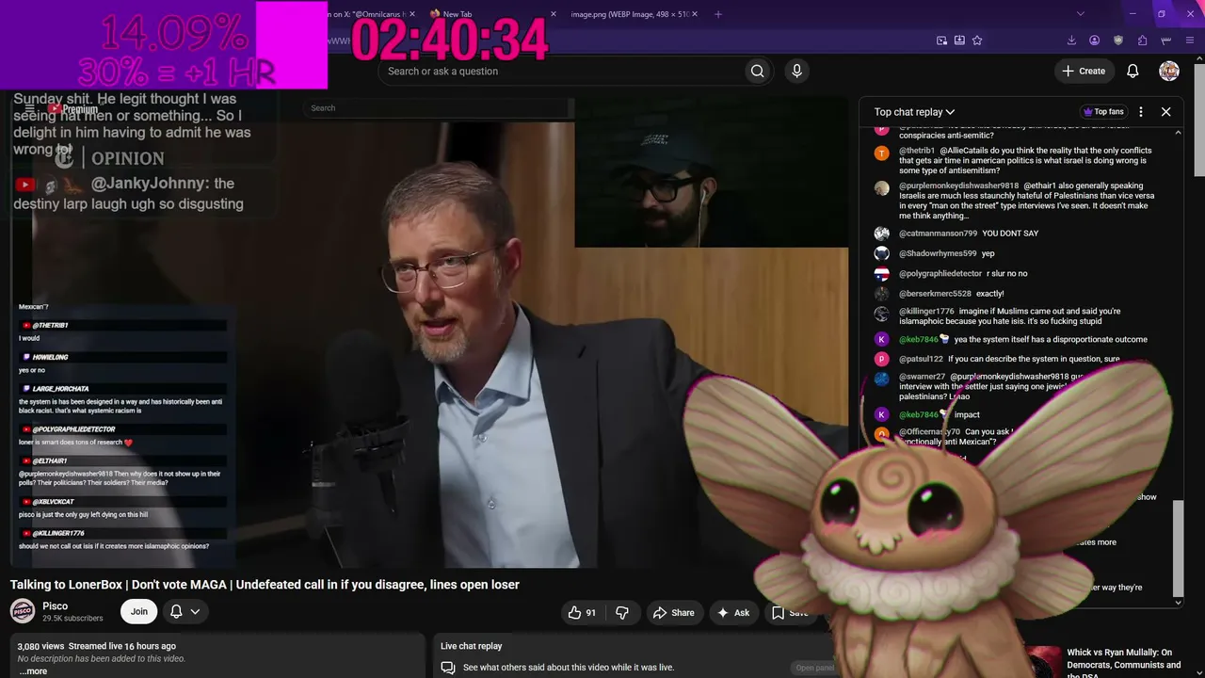Click the YouTube search input field
The image size is (1205, 678).
point(560,71)
